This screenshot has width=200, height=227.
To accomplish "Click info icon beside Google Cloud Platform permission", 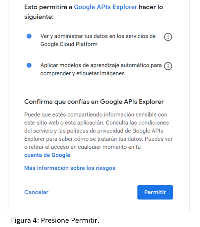I will pyautogui.click(x=168, y=37).
